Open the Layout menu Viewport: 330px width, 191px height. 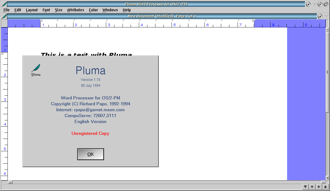click(32, 10)
